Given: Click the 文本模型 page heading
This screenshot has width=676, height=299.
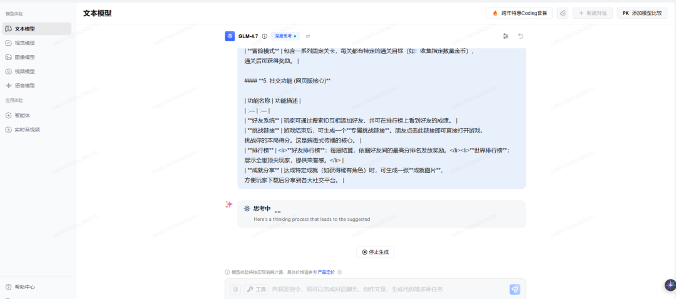Looking at the screenshot, I should click(x=98, y=13).
